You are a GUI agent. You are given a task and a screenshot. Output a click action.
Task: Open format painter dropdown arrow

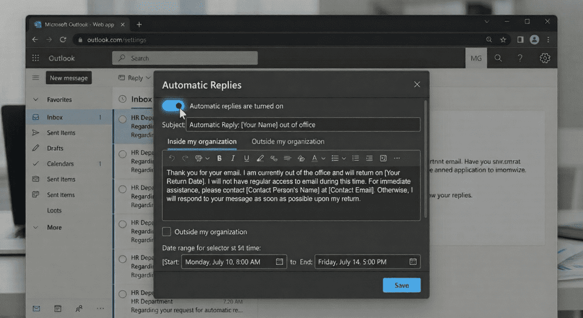coord(207,159)
